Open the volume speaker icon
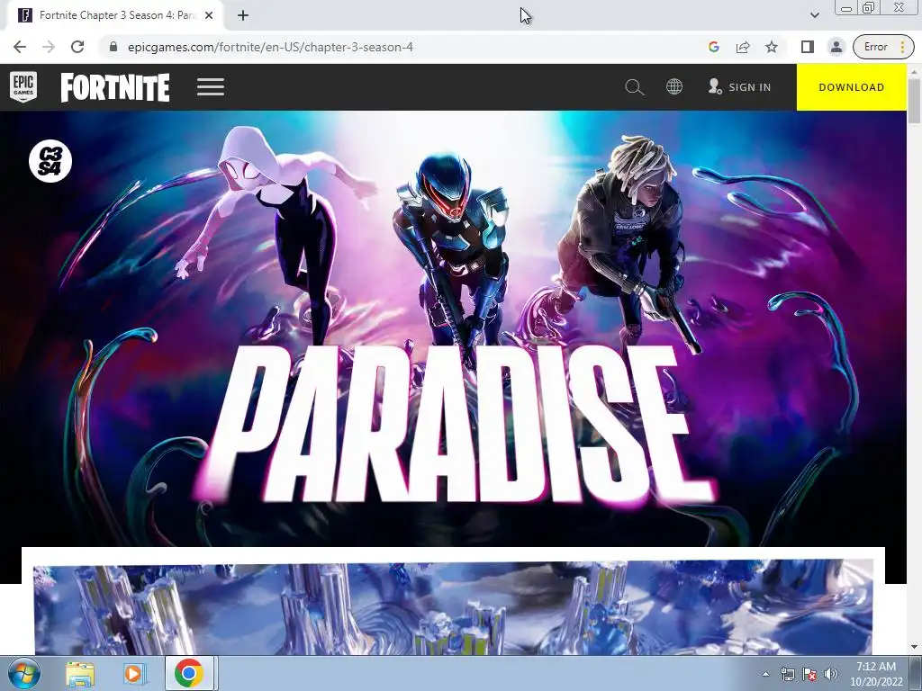 click(x=831, y=674)
